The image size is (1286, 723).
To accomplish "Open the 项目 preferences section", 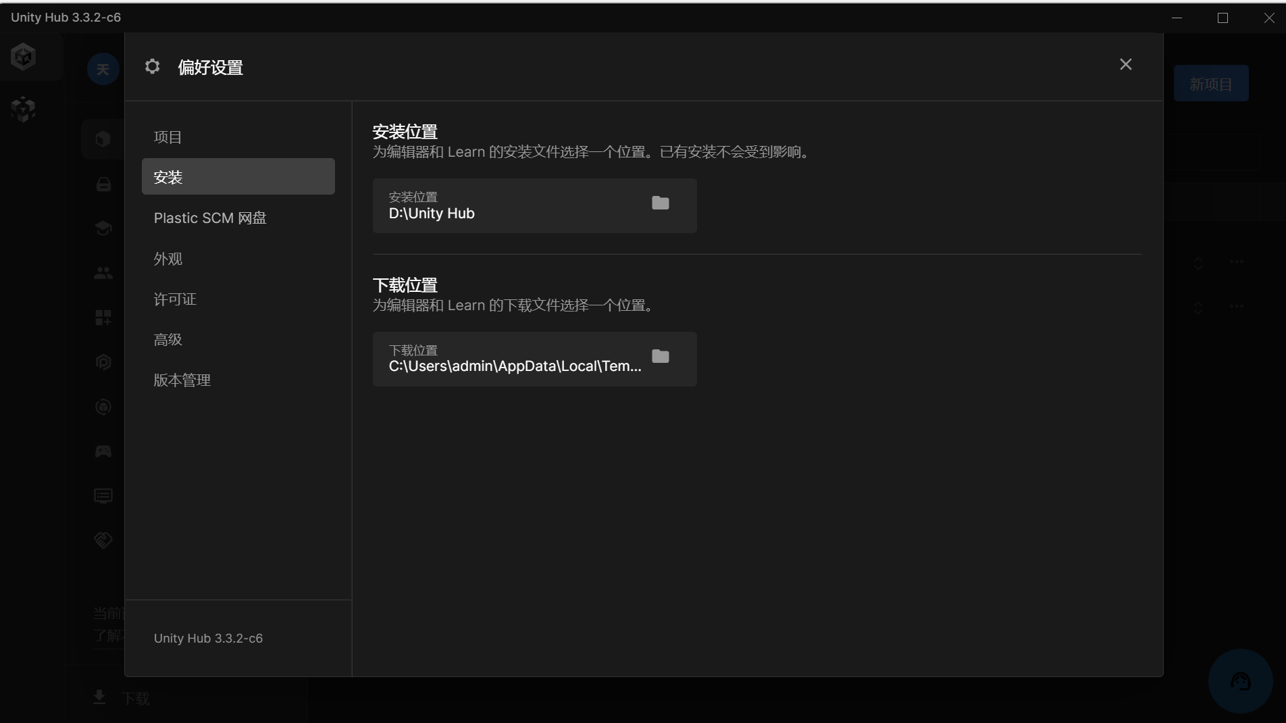I will 238,137.
